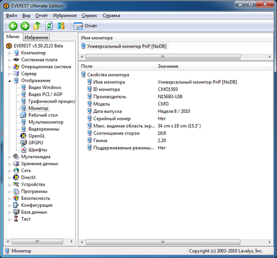Click the Хранение данных icon
Image resolution: width=277 pixels, height=258 pixels.
coord(16,164)
